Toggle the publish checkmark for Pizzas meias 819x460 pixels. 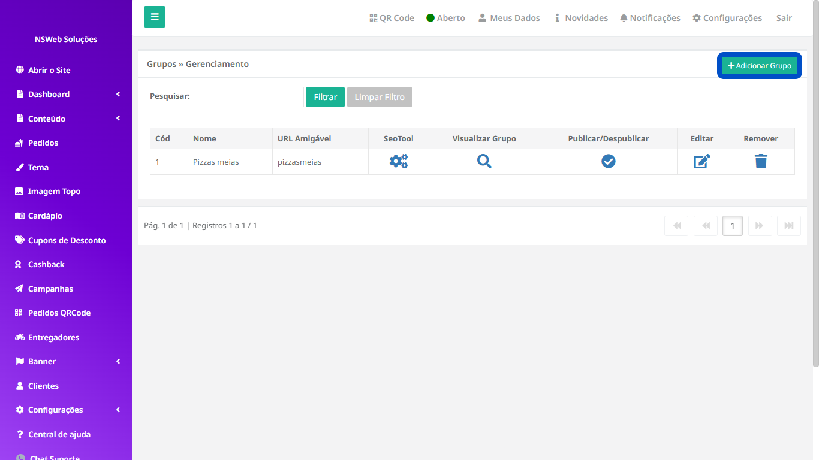[x=609, y=161]
